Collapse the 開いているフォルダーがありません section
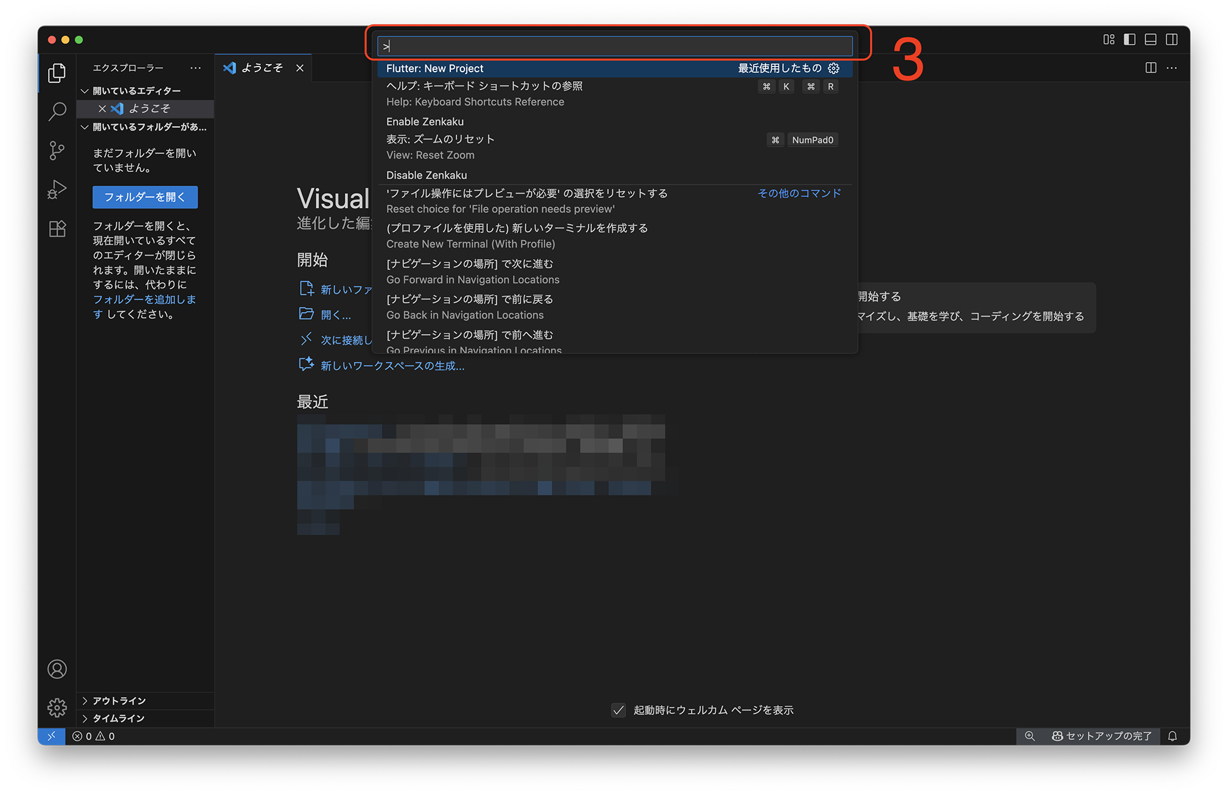The height and width of the screenshot is (795, 1228). pos(145,127)
